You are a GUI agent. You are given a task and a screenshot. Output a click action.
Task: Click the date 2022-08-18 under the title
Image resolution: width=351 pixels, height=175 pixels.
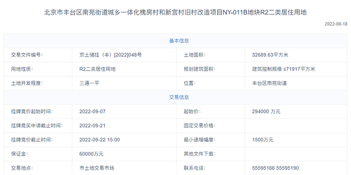click(x=336, y=24)
